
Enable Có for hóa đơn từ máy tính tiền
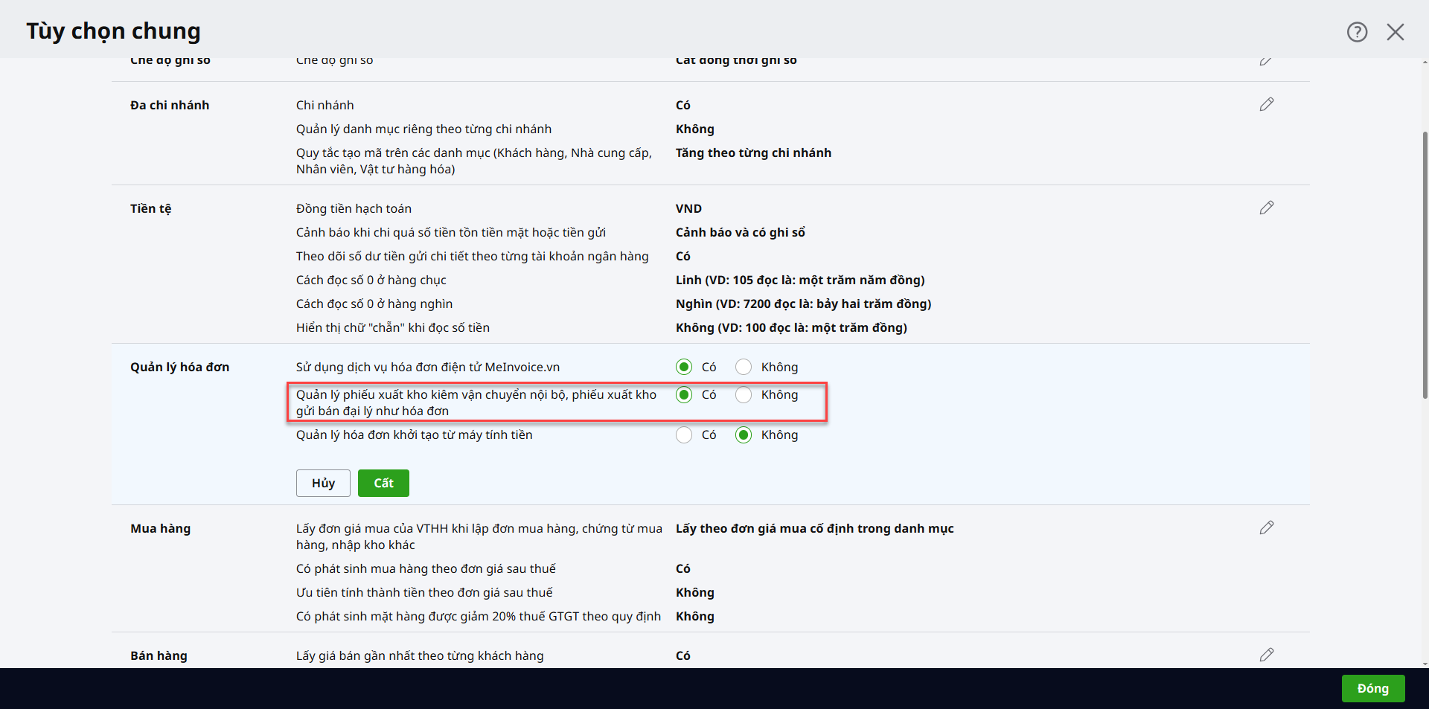click(684, 435)
